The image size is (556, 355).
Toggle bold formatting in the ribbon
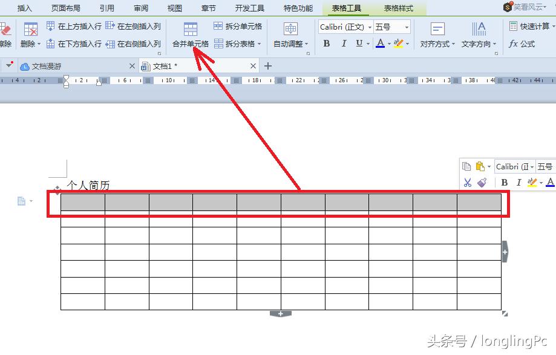point(326,44)
